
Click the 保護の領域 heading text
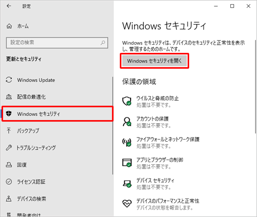tap(139, 82)
